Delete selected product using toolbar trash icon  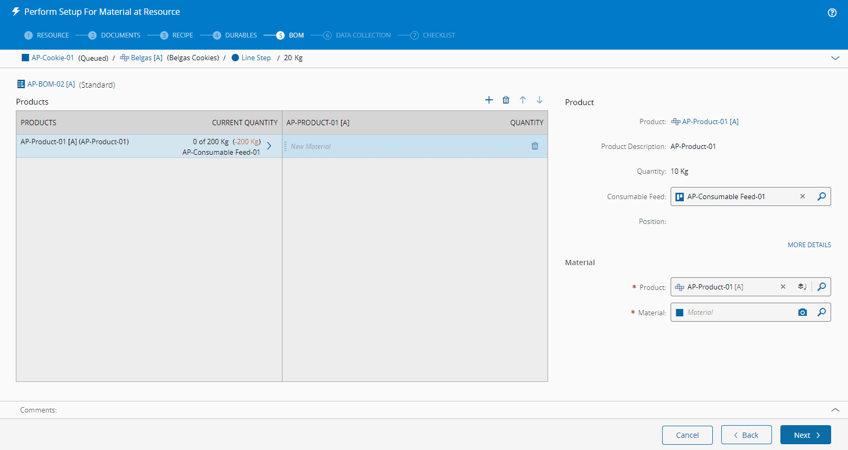coord(506,100)
